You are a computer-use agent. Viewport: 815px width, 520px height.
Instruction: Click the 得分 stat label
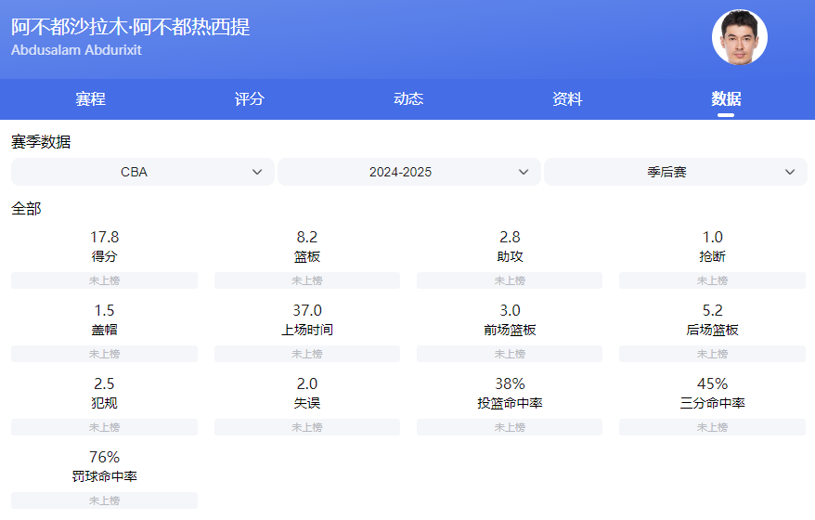pos(105,256)
